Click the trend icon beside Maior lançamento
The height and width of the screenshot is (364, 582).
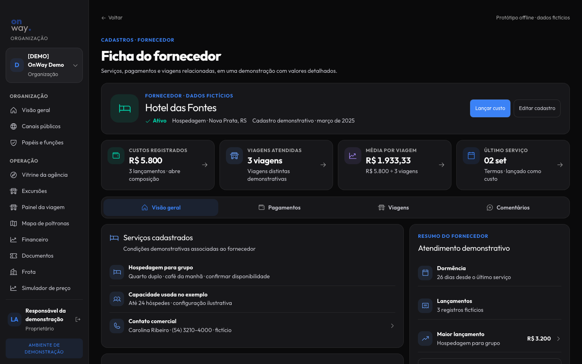click(425, 339)
